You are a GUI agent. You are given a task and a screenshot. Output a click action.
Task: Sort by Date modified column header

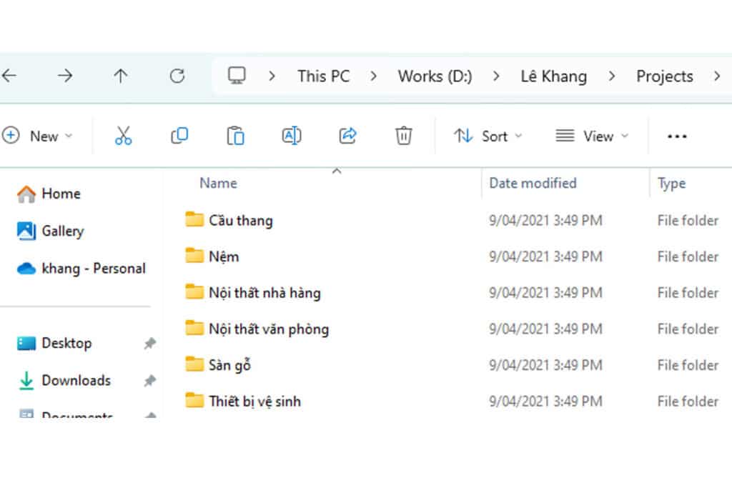tap(533, 183)
